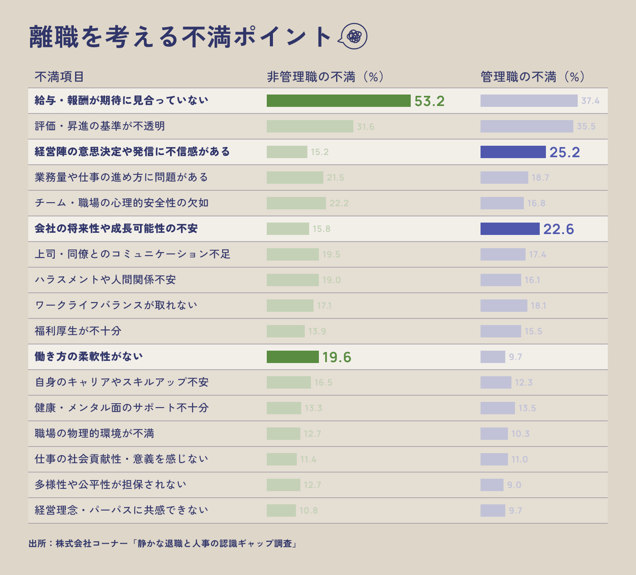Viewport: 636px width, 575px height.
Task: Select row 仕事の社会貢献性・意義を感じない
Action: (318, 459)
